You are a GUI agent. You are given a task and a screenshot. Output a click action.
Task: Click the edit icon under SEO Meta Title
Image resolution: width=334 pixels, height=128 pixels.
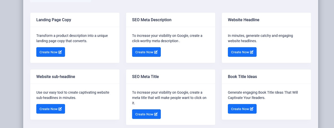[x=156, y=114]
